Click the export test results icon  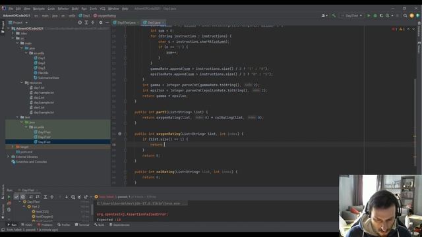pyautogui.click(x=86, y=197)
